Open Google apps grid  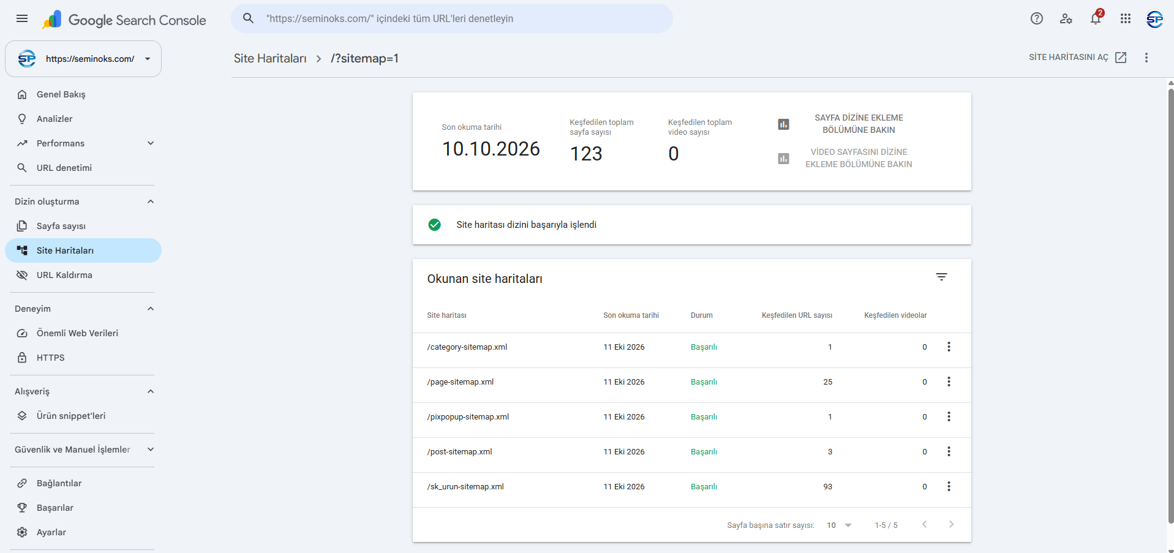click(1126, 18)
